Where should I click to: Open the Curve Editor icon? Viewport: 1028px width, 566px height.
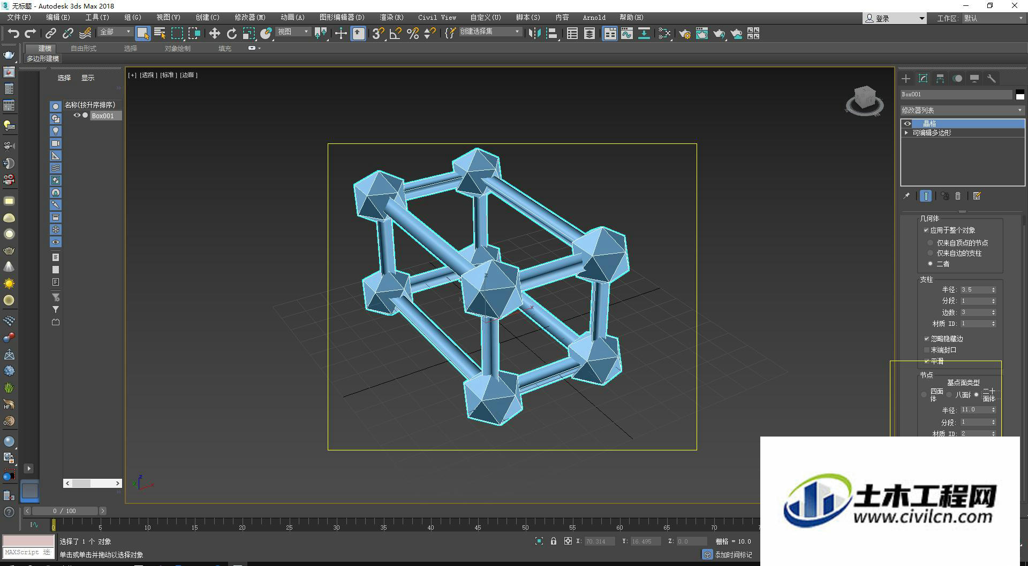pyautogui.click(x=627, y=34)
